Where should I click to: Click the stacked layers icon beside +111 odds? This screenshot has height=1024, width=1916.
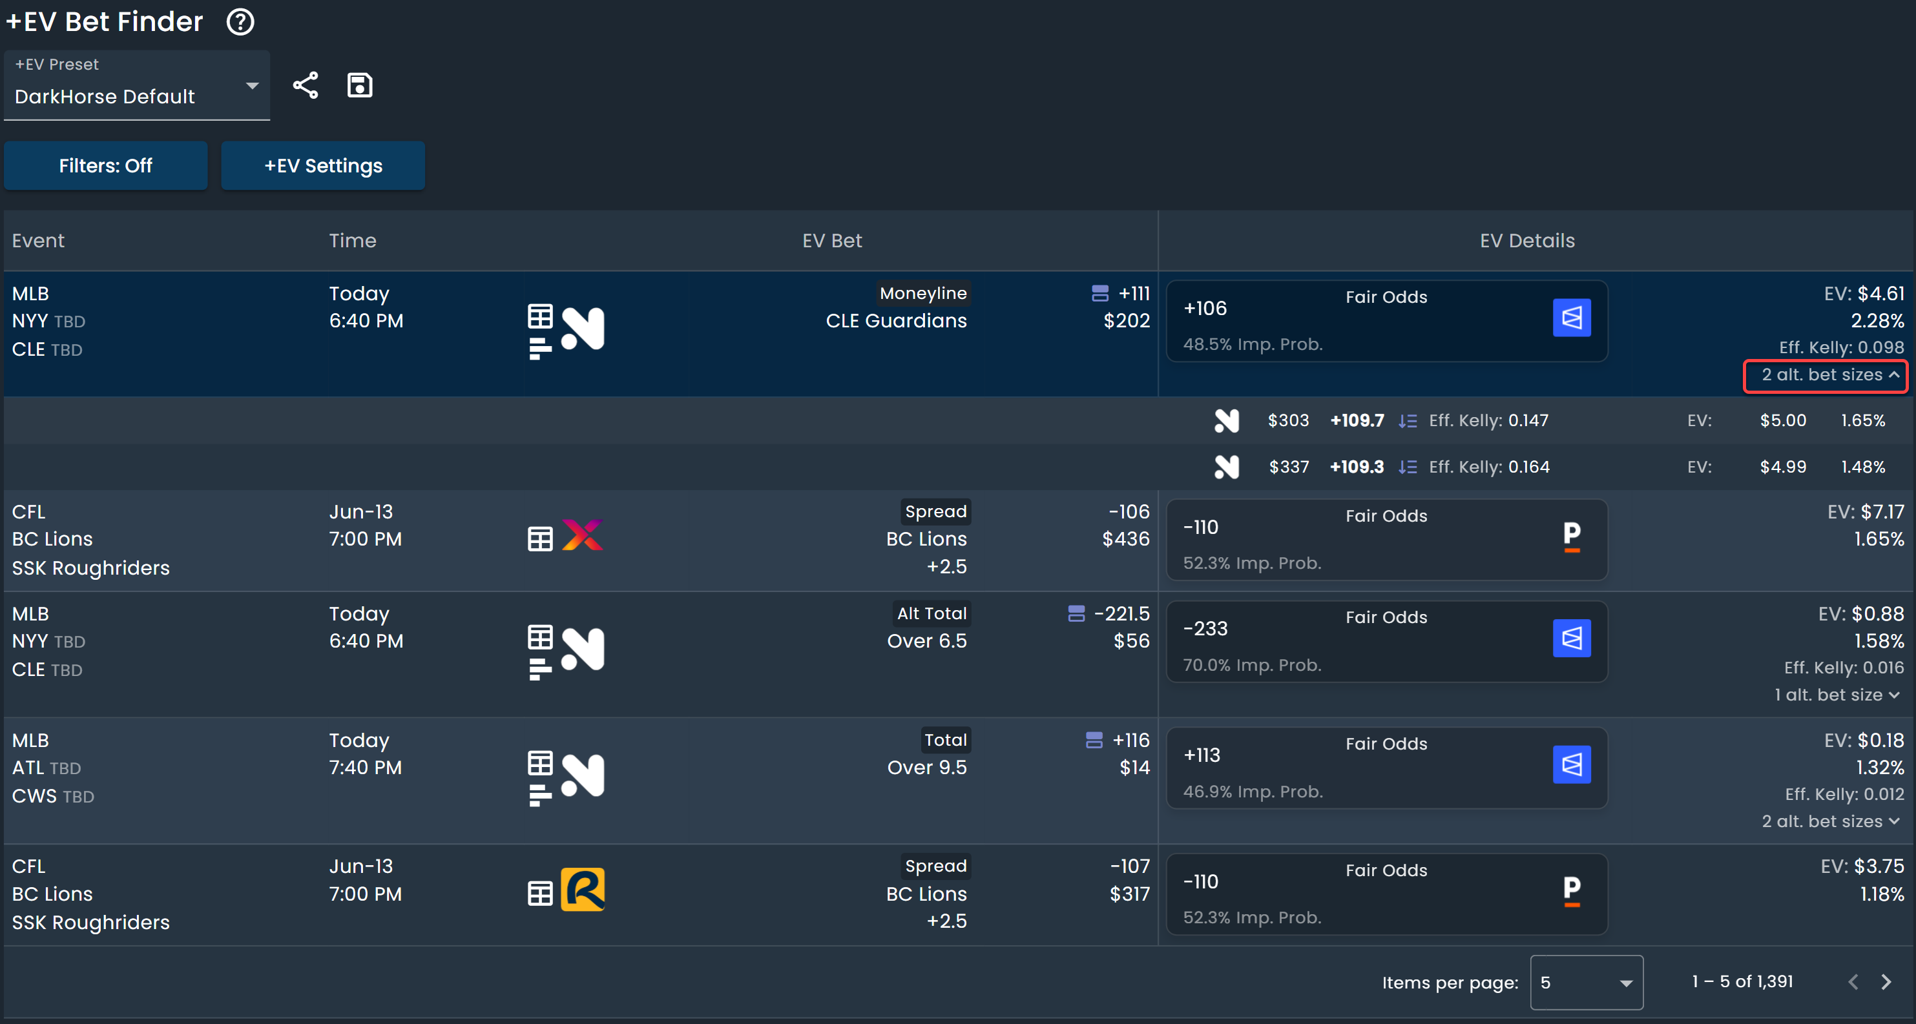[x=1100, y=294]
